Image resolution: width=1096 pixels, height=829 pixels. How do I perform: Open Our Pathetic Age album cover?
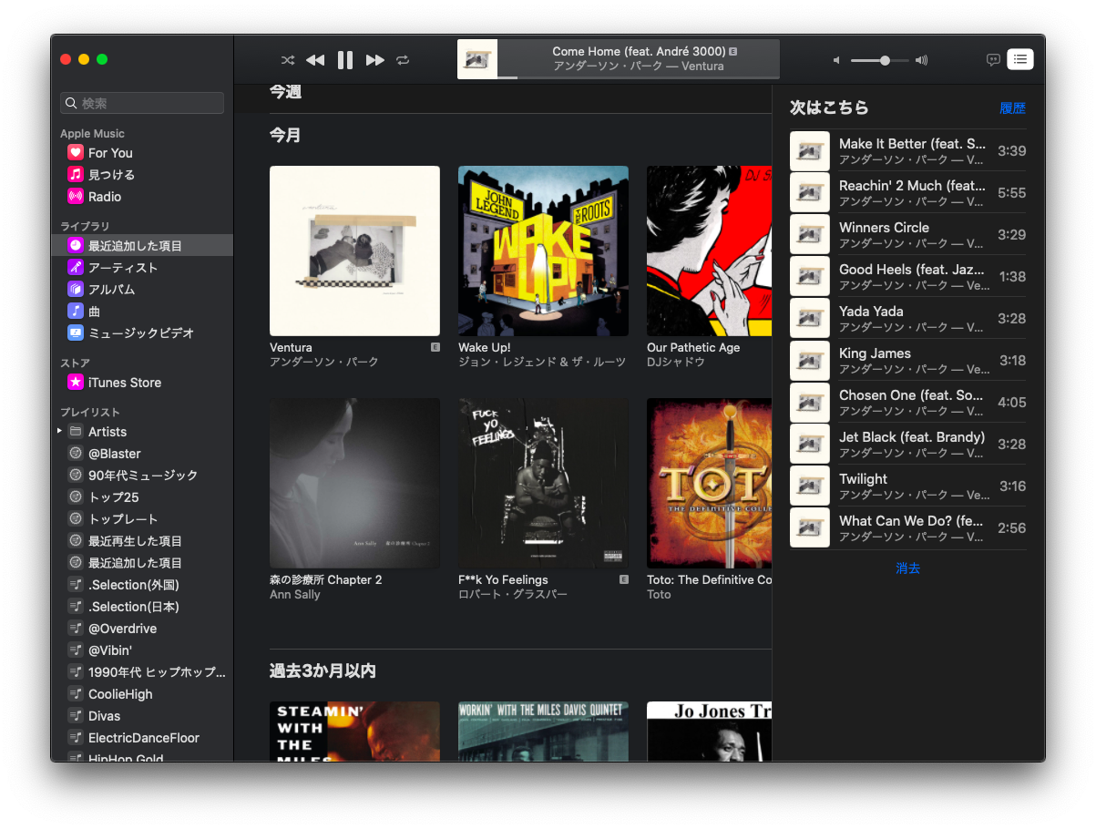[x=709, y=251]
